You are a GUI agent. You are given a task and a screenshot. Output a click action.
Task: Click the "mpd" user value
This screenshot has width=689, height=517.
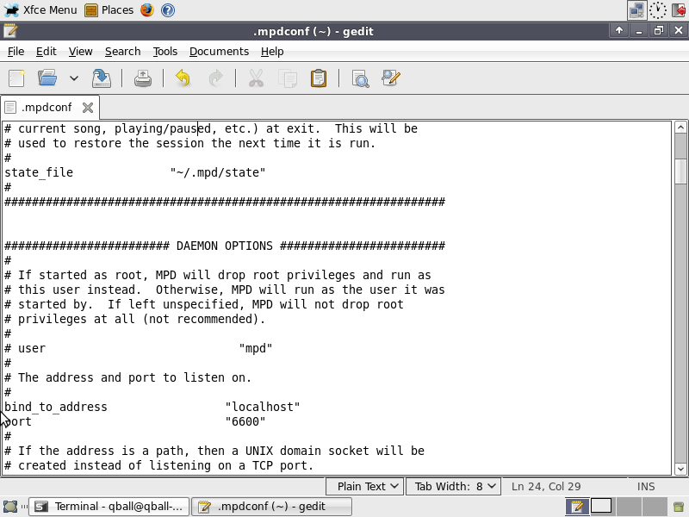256,349
